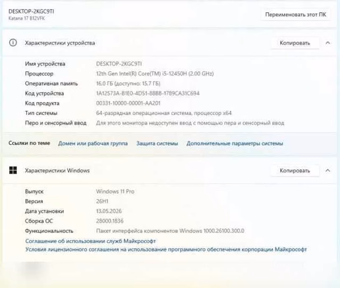Open the Домен или рабочая группа link
Viewport: 340px width, 288px height.
(x=93, y=144)
